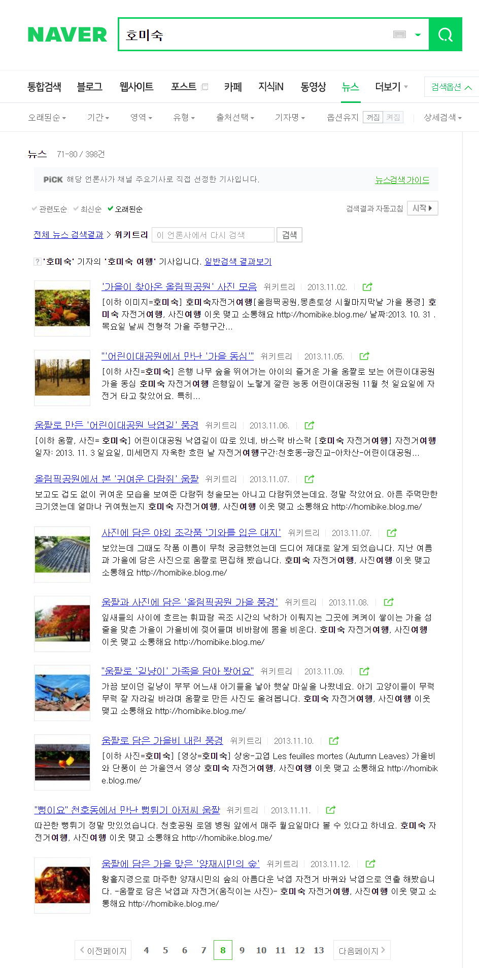Open article '옴짤로 담은 가을비 내린 풍경'

tap(162, 740)
